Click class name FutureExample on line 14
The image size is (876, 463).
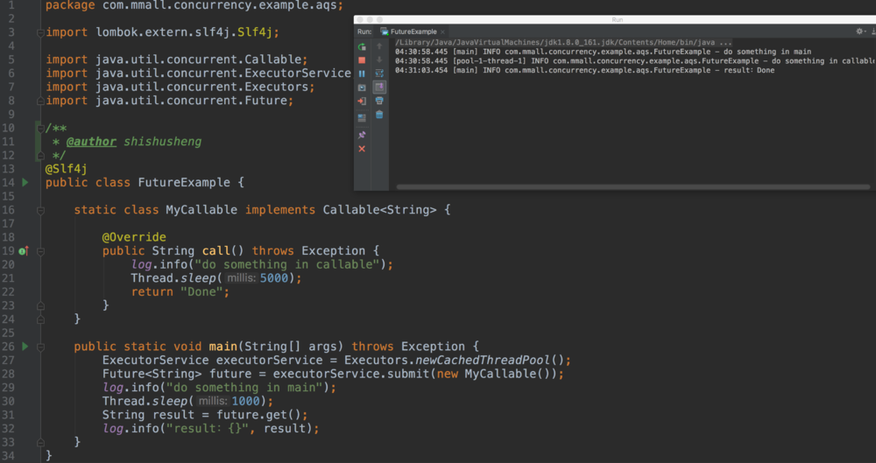pos(184,183)
